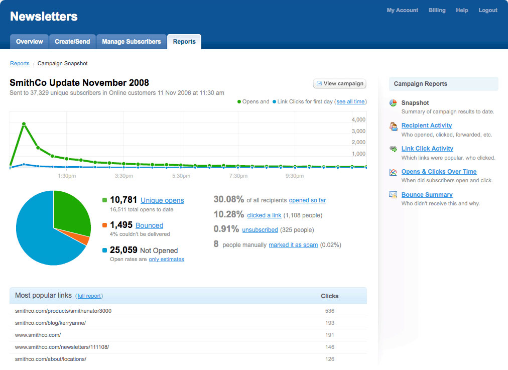Viewport: 508px width, 370px height.
Task: Click the orange Bounced legend square
Action: (104, 225)
